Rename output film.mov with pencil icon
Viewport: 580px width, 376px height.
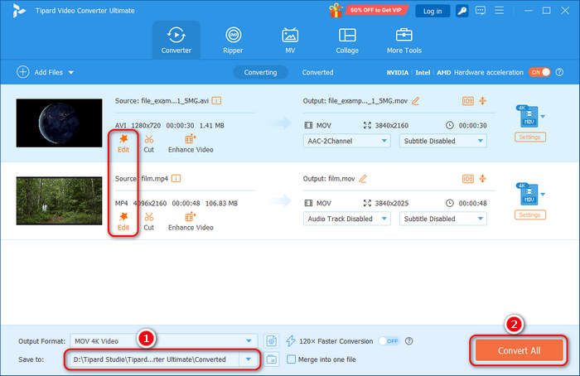point(363,179)
